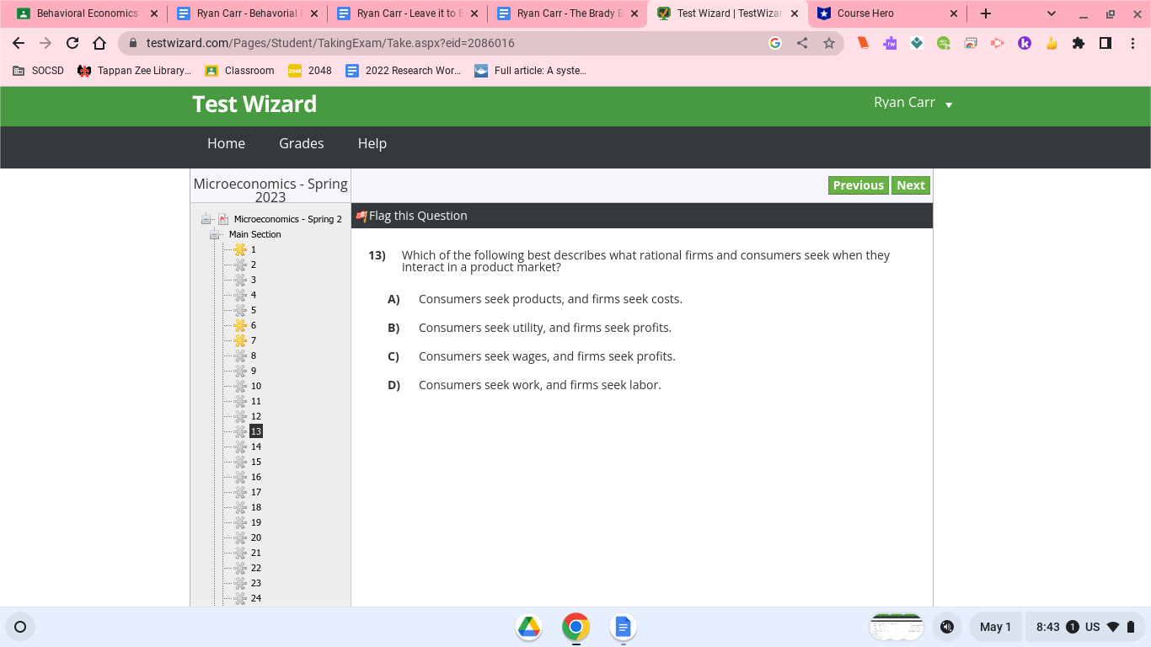Open the shelf audio/mic indicator icon
Viewport: 1151px width, 647px height.
coord(947,627)
